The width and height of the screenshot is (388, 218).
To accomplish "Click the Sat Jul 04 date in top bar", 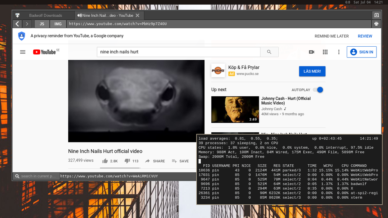I will pos(362,2).
